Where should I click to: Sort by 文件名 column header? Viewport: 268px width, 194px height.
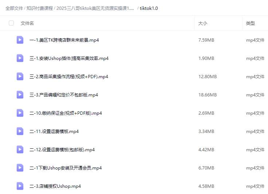pyautogui.click(x=27, y=23)
